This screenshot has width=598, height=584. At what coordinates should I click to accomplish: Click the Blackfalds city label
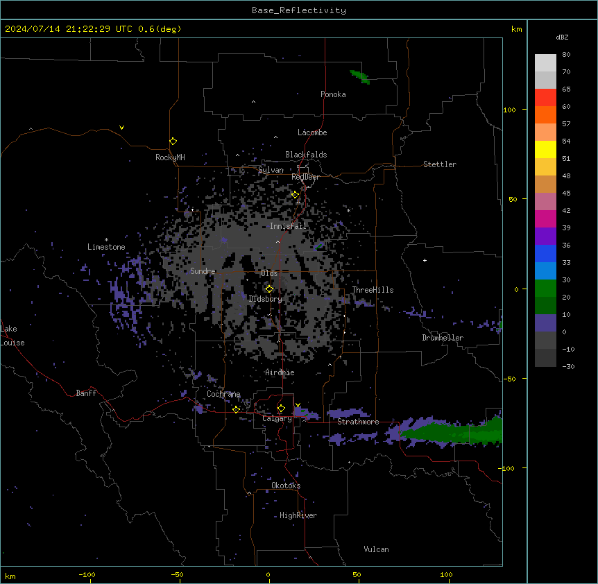306,155
